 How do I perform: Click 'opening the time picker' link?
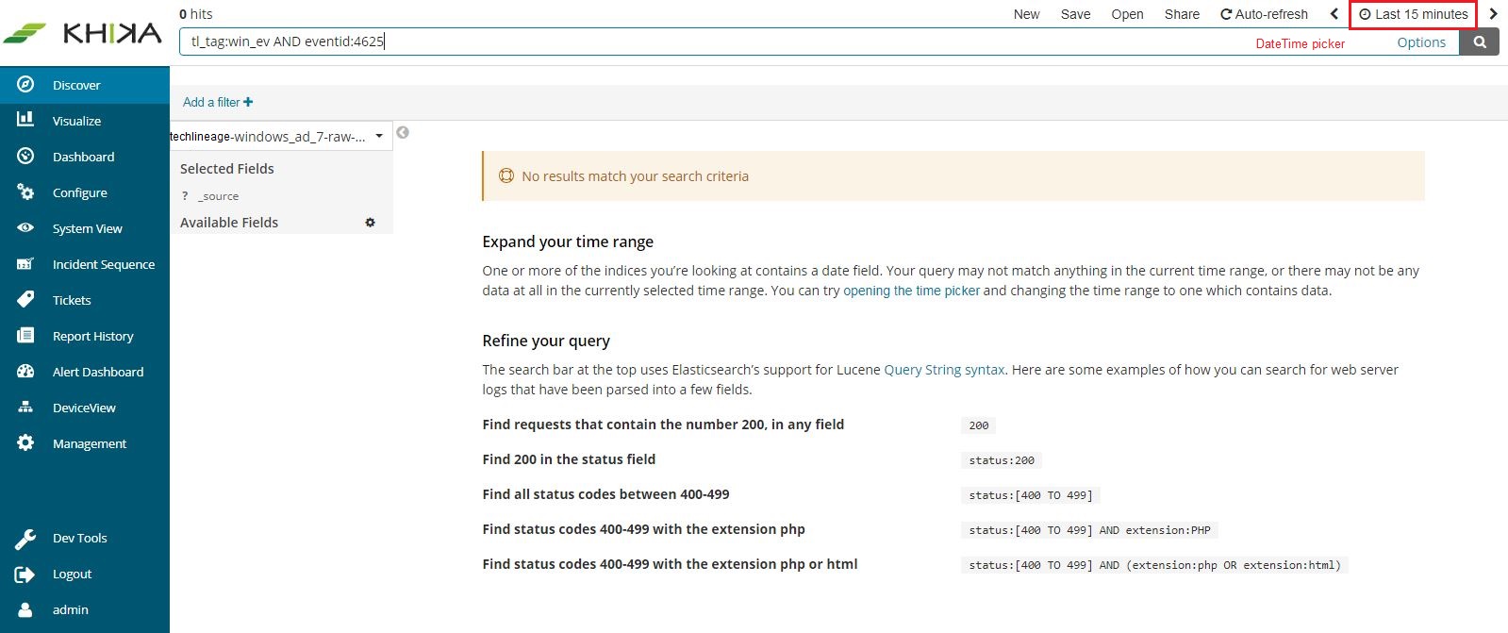click(x=911, y=291)
